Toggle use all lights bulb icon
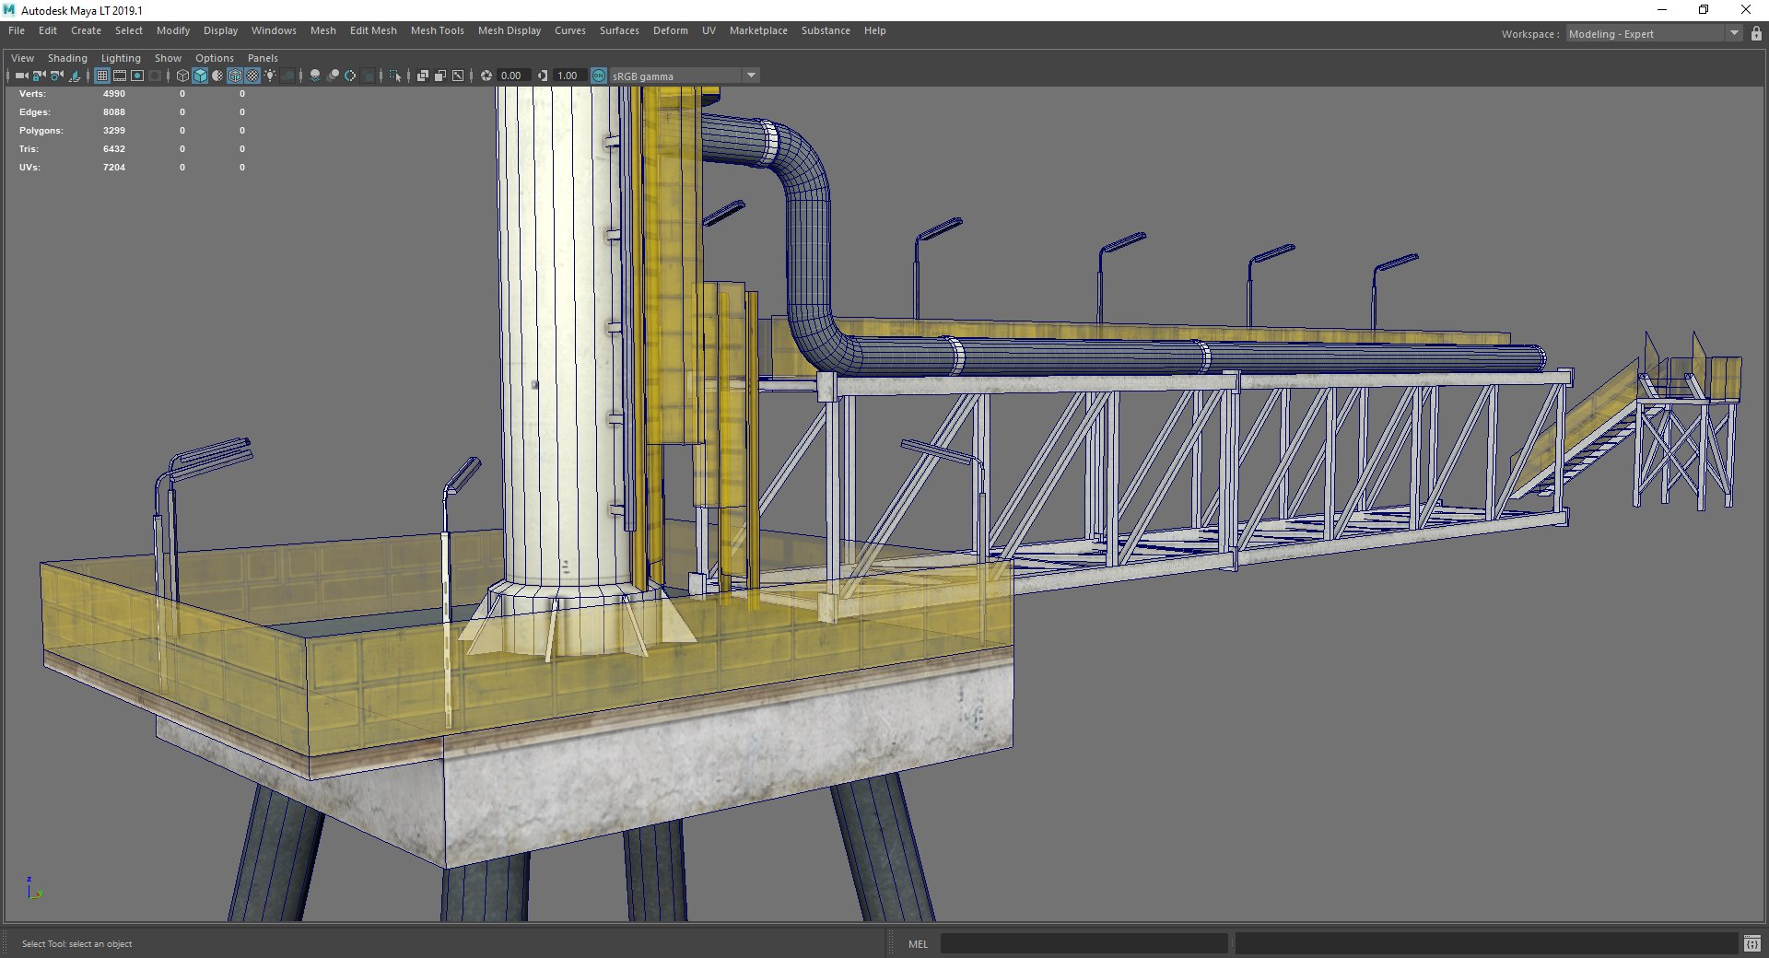Viewport: 1769px width, 958px height. point(270,76)
